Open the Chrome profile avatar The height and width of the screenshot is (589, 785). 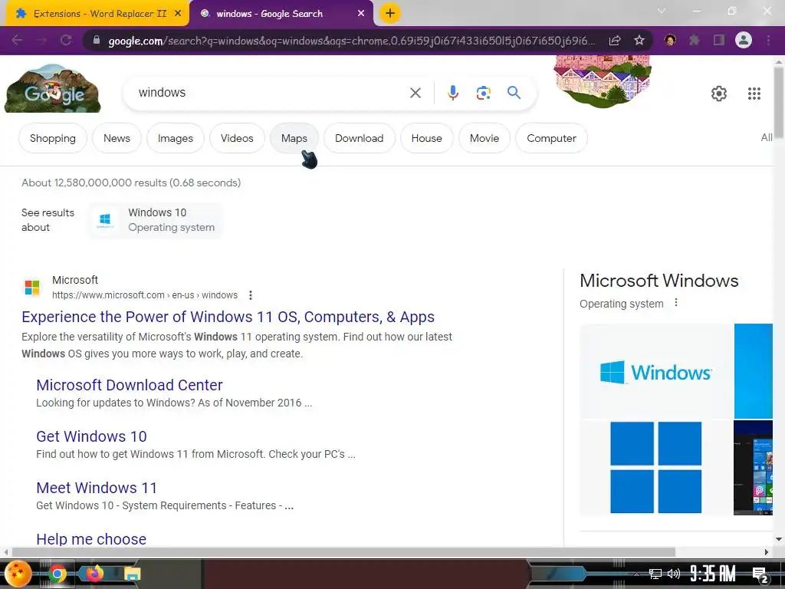744,40
